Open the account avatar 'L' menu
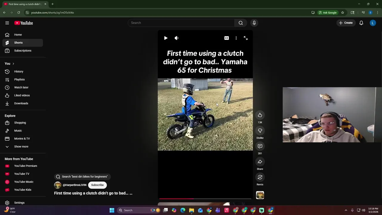The height and width of the screenshot is (215, 382). point(372,23)
